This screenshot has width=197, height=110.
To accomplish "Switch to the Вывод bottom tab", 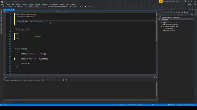I will tap(16, 102).
